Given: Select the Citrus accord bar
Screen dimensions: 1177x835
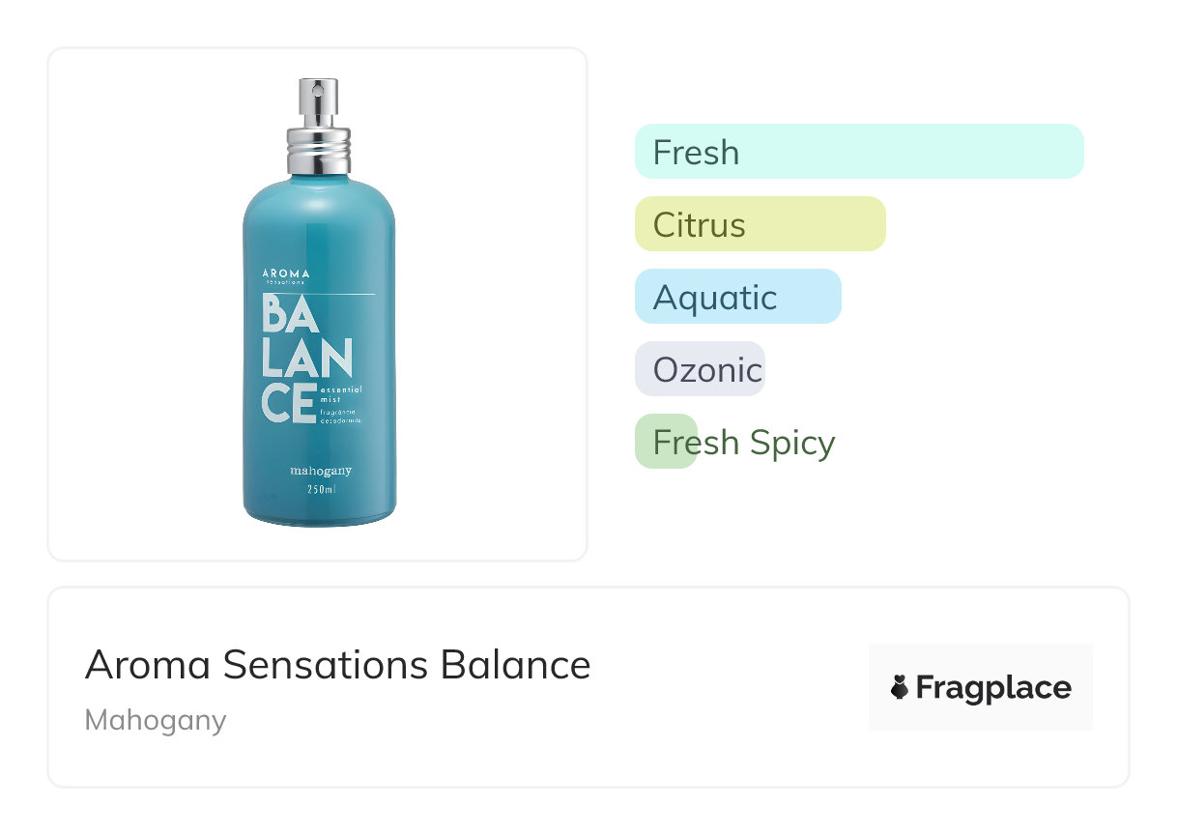Looking at the screenshot, I should click(x=760, y=224).
